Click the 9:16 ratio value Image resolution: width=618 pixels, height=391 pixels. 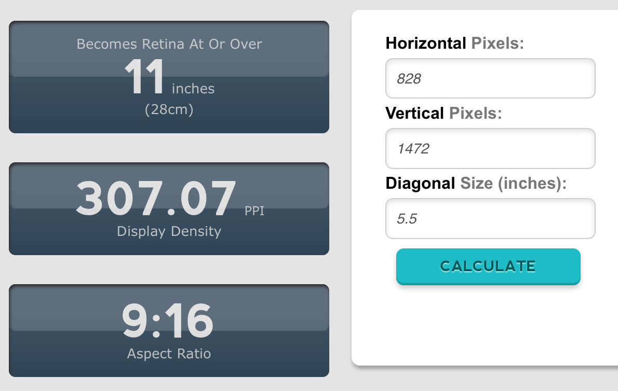168,321
